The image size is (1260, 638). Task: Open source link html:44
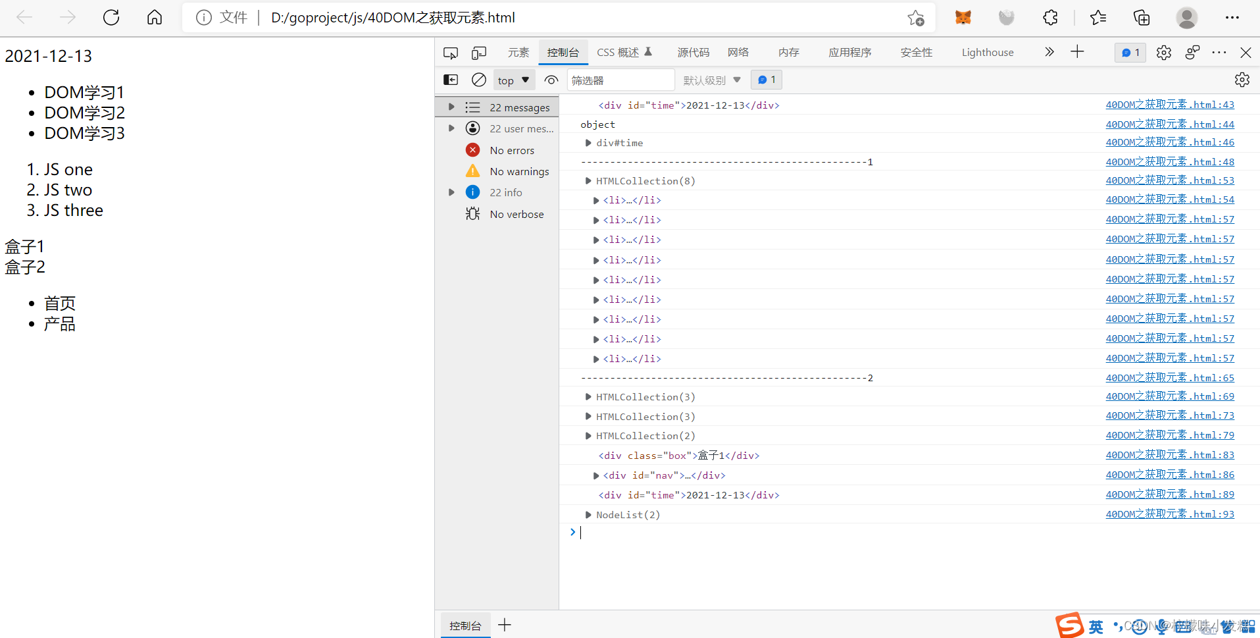tap(1170, 124)
